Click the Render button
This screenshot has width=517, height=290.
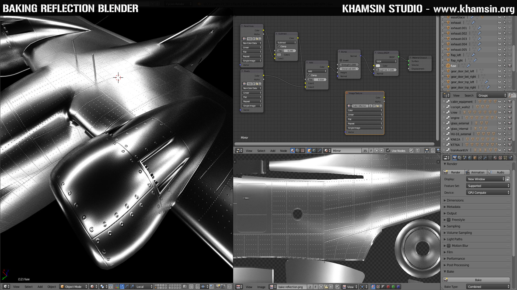[453, 172]
